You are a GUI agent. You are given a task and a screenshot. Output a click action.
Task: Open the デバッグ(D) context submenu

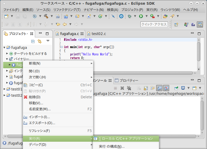pos(58,145)
